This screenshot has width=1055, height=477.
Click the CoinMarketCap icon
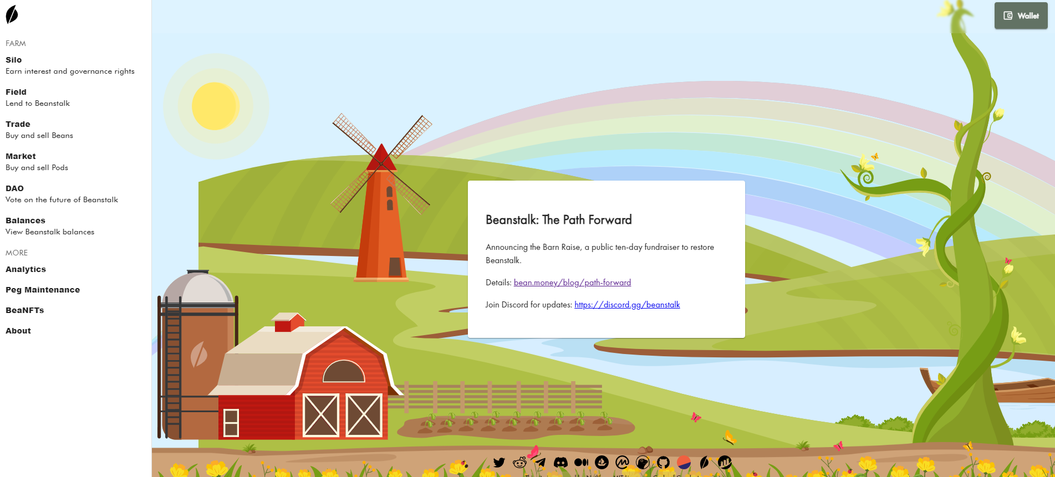[622, 463]
